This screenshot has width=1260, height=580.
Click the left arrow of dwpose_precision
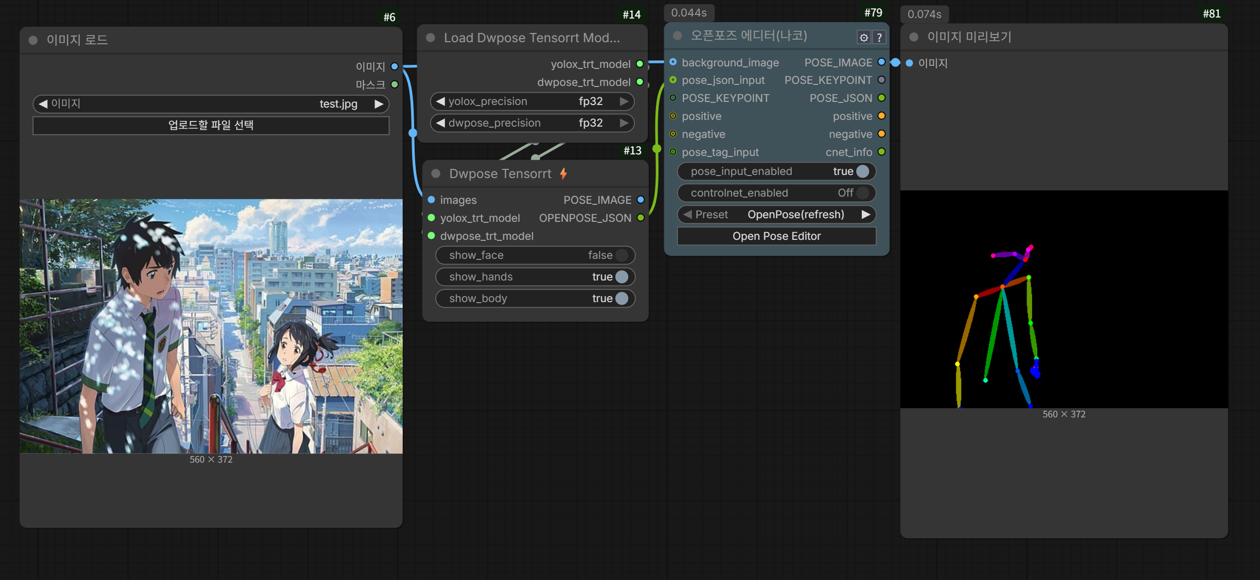click(440, 123)
